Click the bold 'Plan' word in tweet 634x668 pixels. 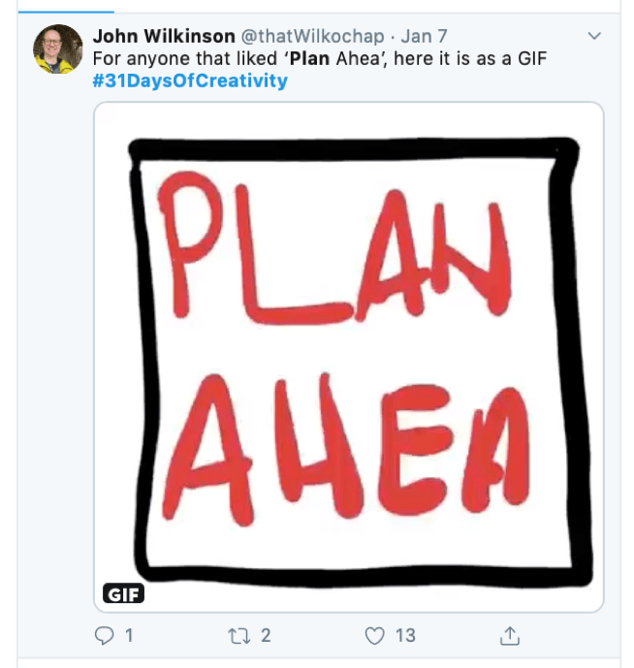point(310,58)
